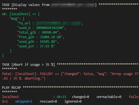
Task: Click the 'TASK [Abort if usage > 35 %]' header
Action: (x=28, y=65)
